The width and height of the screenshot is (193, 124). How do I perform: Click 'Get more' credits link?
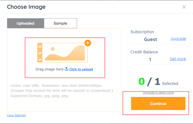(178, 59)
